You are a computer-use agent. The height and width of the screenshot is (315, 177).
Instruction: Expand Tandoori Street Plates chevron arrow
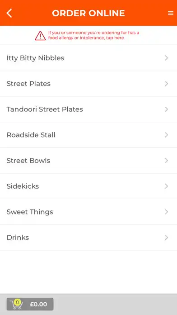pos(166,109)
